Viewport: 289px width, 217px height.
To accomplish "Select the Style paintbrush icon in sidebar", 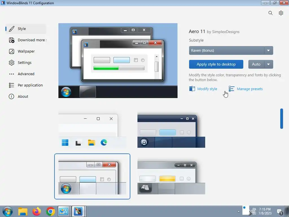I will [11, 29].
